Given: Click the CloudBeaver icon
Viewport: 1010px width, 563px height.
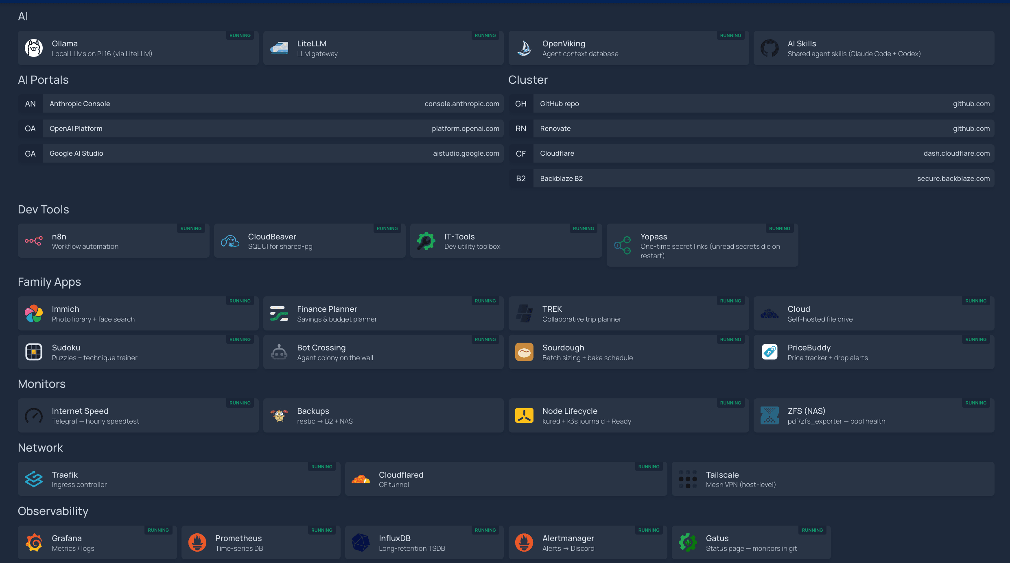Looking at the screenshot, I should pos(230,241).
